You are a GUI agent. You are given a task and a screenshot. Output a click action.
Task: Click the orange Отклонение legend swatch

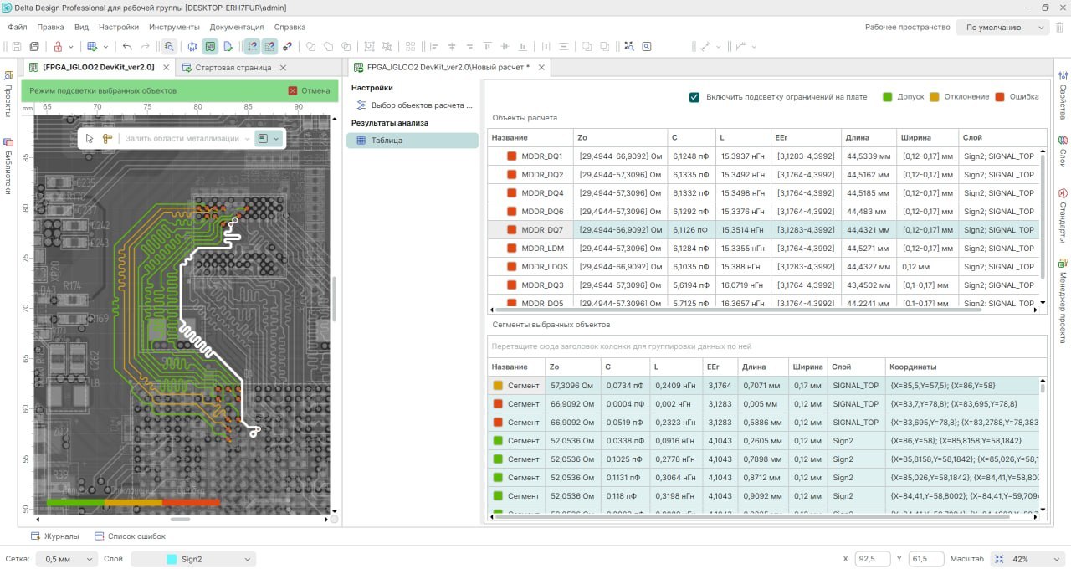(x=935, y=97)
